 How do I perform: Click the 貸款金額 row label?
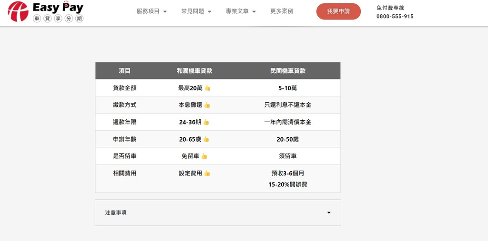coord(124,88)
